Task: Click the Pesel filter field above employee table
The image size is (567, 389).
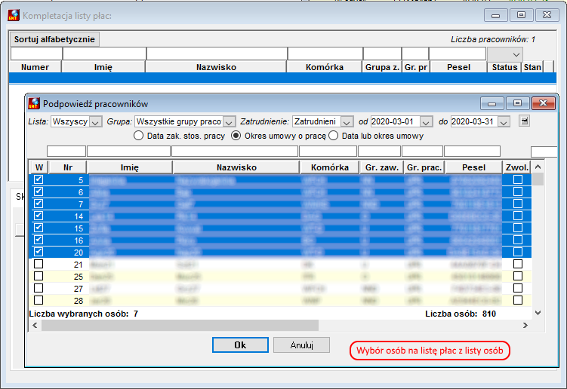Action: click(x=473, y=151)
